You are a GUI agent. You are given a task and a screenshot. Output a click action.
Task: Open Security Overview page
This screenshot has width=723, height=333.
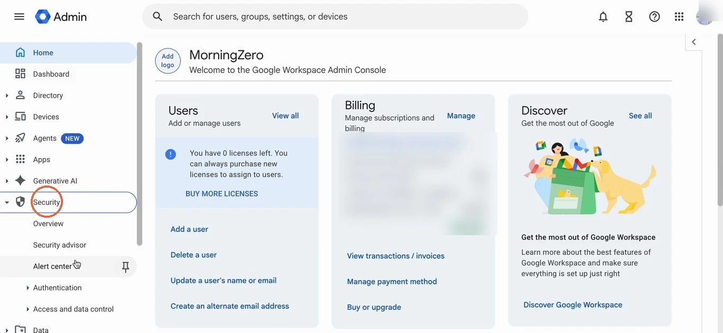click(x=48, y=224)
